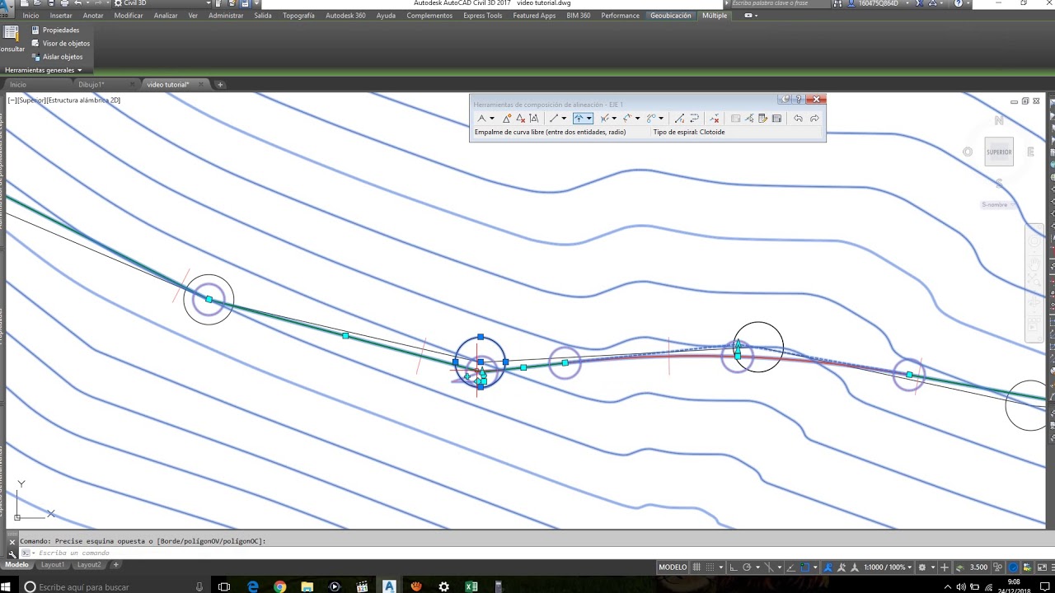Toggle ortho mode in status bar
The image size is (1055, 593).
(x=734, y=567)
